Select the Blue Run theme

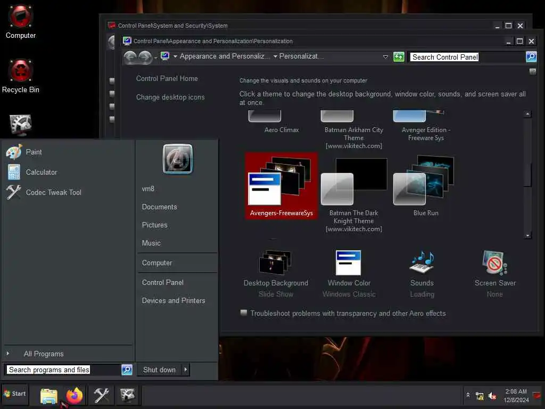426,186
